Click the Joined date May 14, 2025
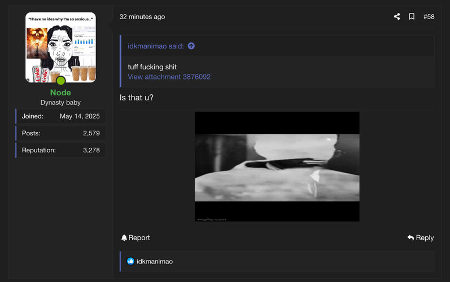The width and height of the screenshot is (450, 282). [x=80, y=116]
